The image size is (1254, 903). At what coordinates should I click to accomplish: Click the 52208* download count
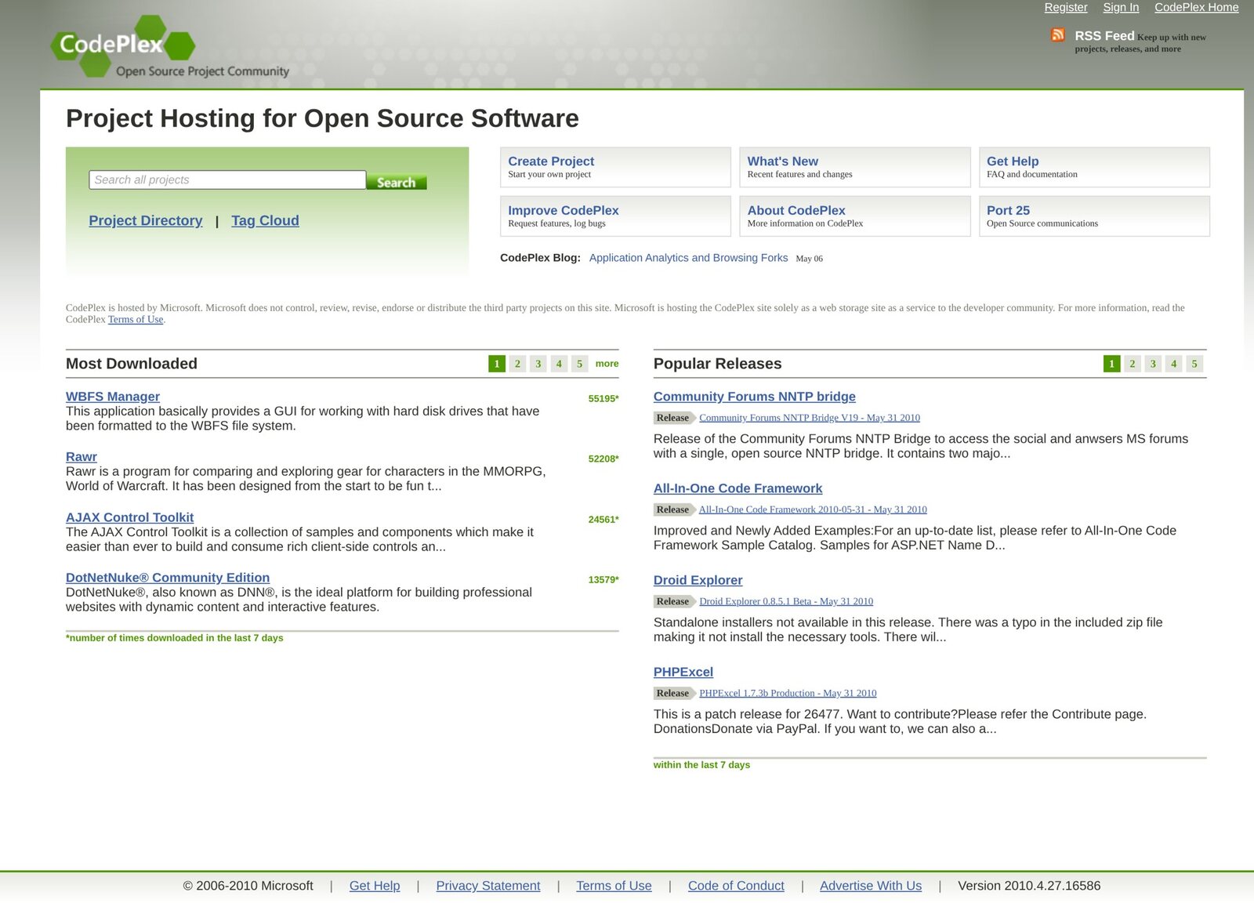pos(603,459)
